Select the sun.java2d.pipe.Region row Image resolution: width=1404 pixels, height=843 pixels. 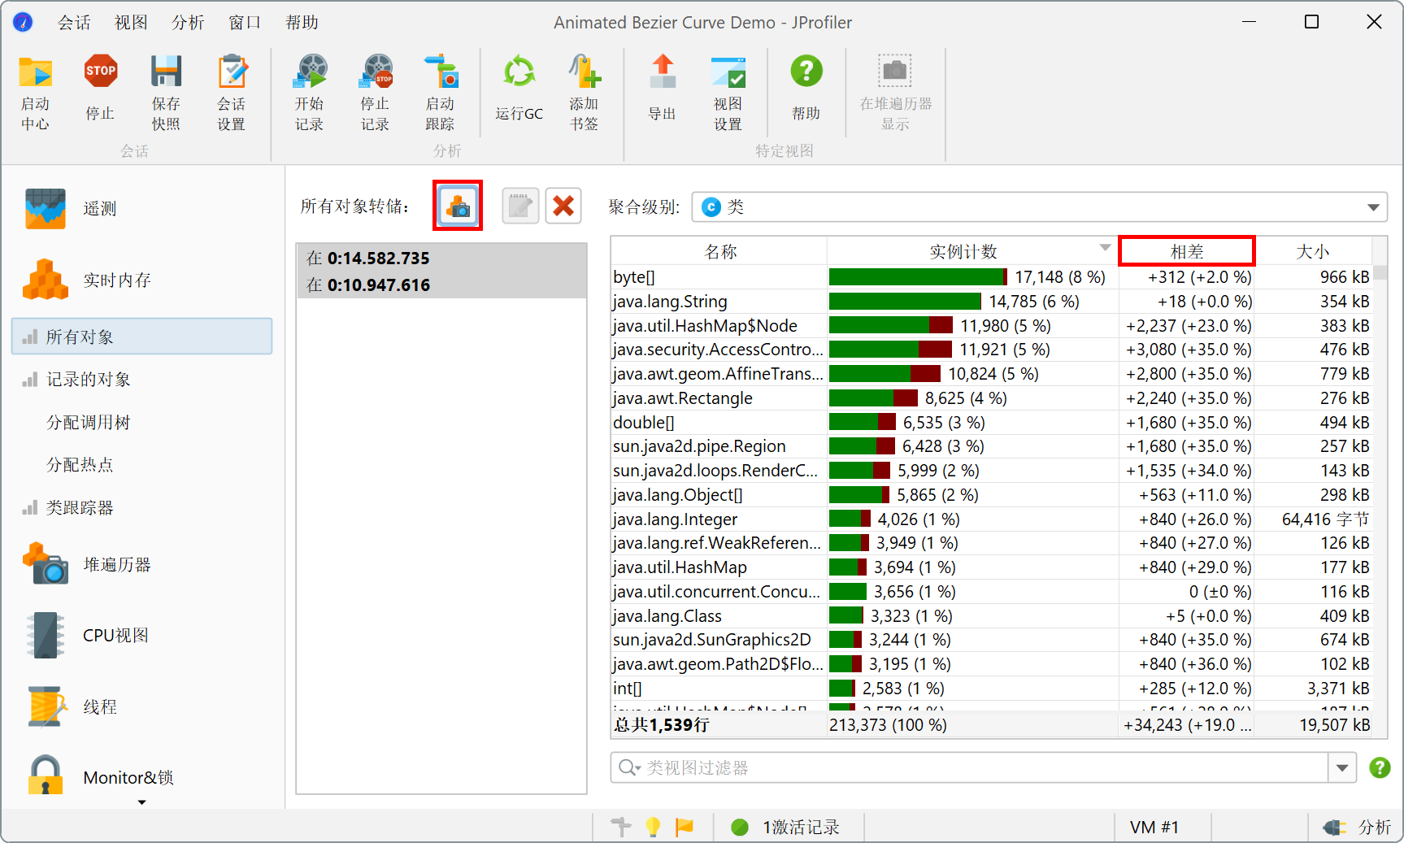(991, 446)
